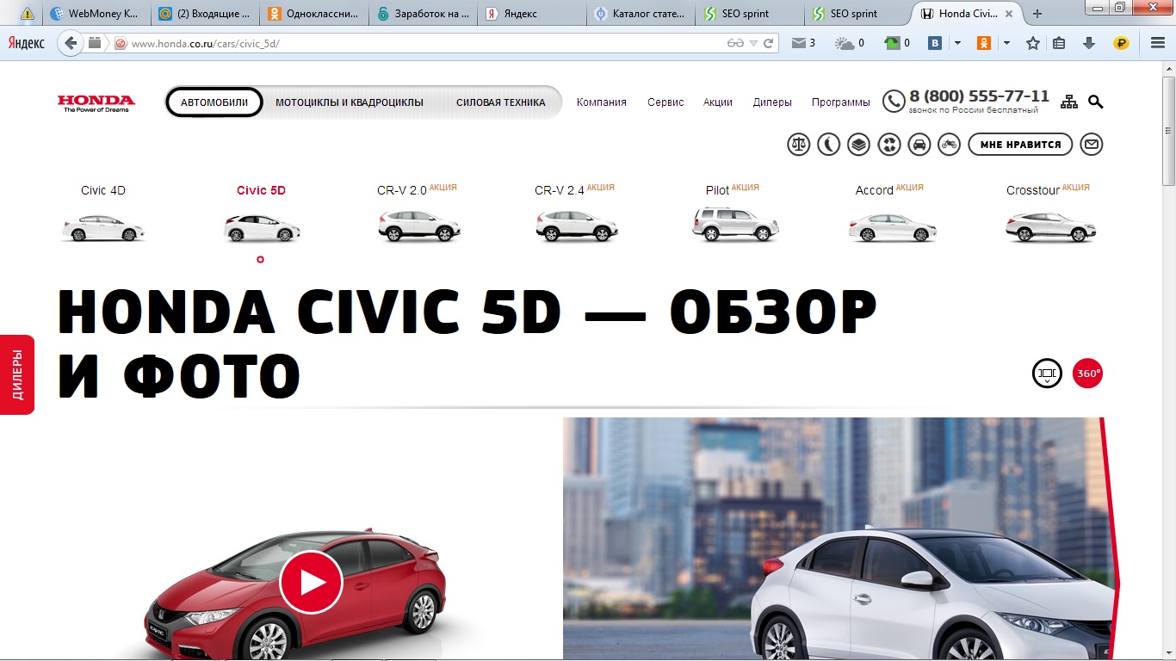Image resolution: width=1176 pixels, height=661 pixels.
Task: Click the car round icon
Action: pos(919,145)
